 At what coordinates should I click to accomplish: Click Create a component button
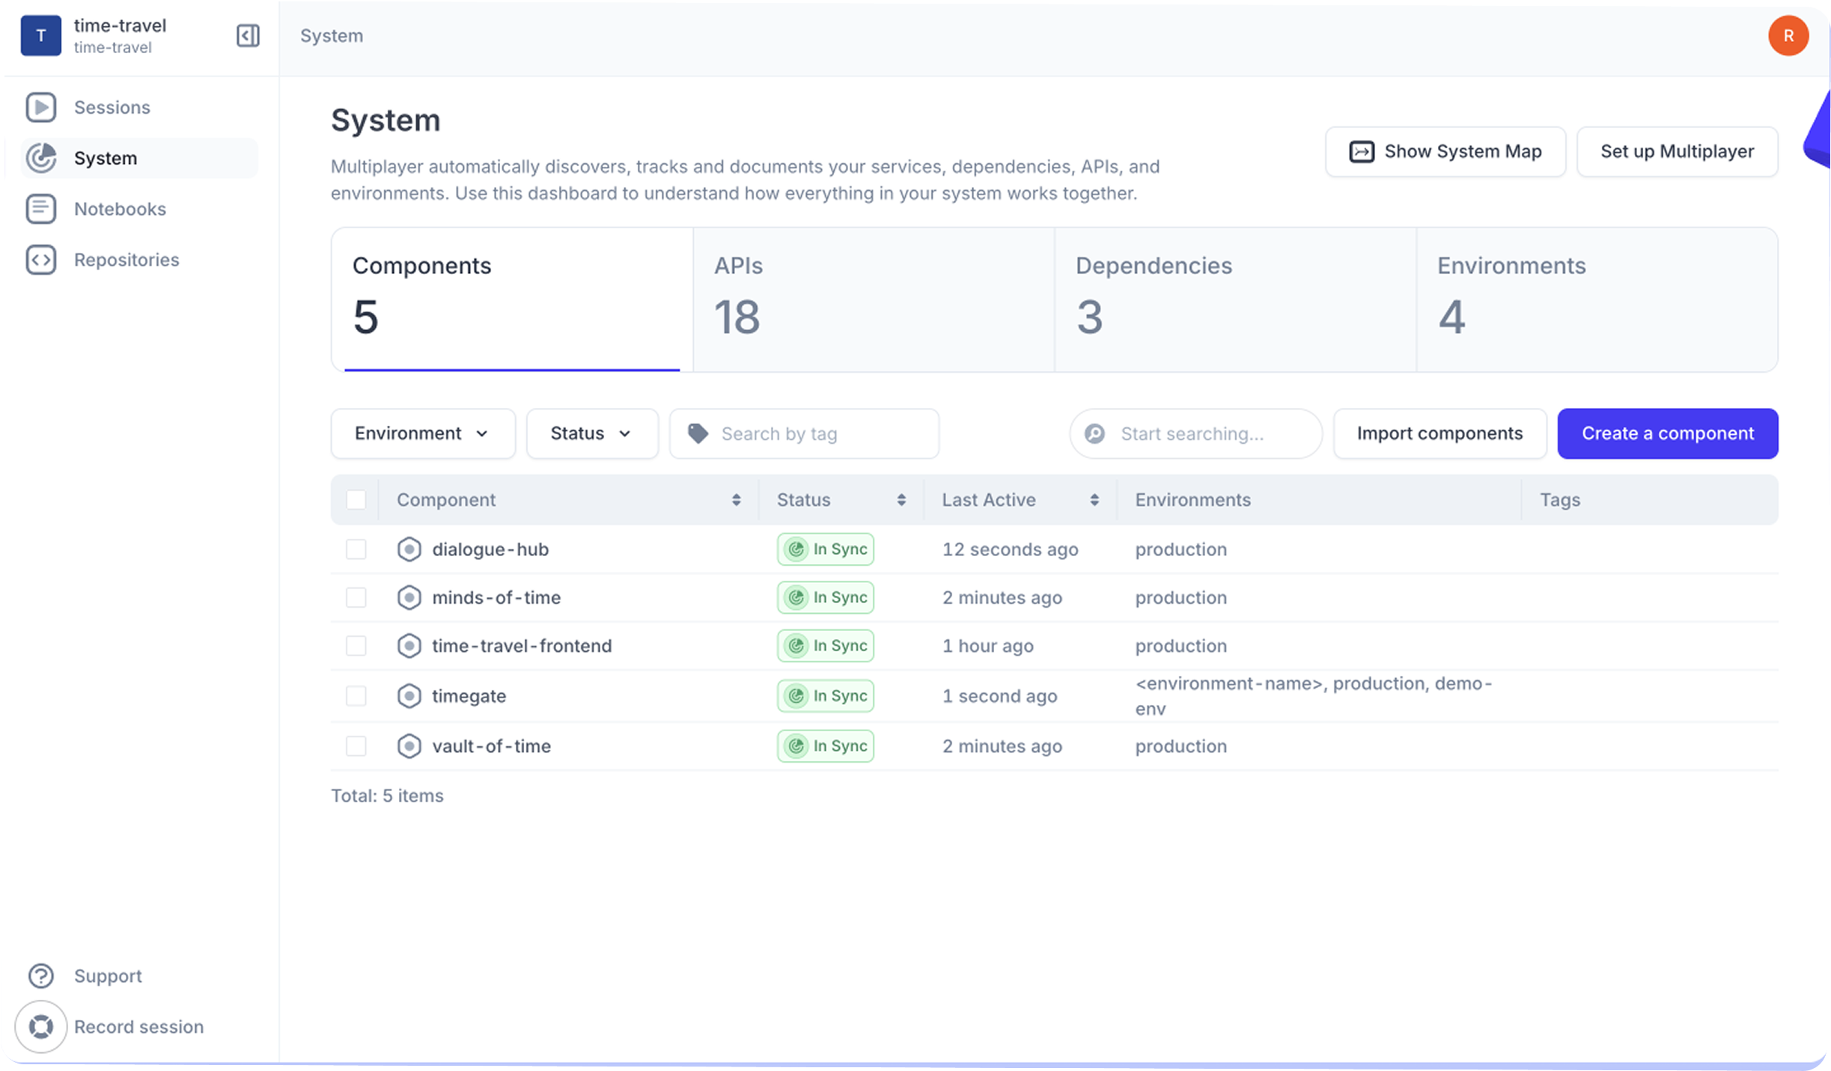(1668, 433)
